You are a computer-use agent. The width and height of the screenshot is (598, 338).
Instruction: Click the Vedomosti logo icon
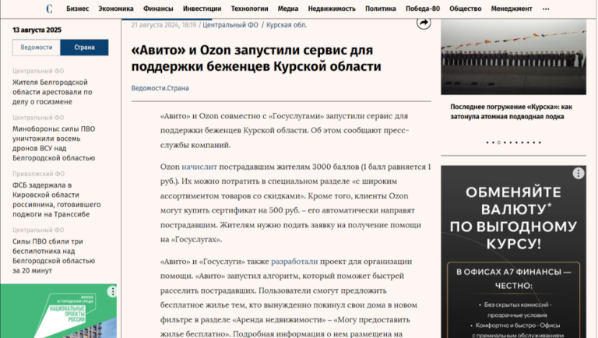[x=49, y=9]
